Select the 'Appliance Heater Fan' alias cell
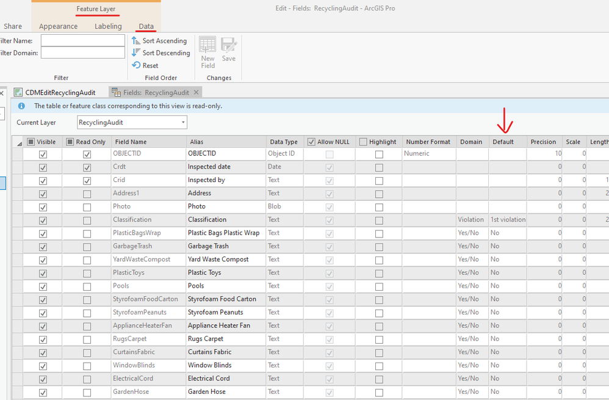Image resolution: width=609 pixels, height=400 pixels. (x=226, y=325)
